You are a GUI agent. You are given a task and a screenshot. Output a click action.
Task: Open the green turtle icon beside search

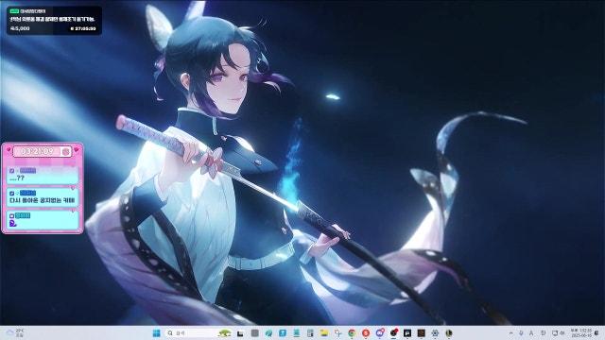point(224,333)
